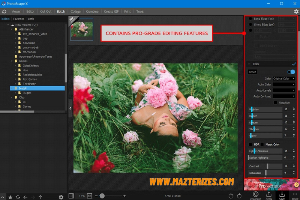Screen dimensions: 300x200
Task: Select the ApowersoftRecorderTemp folder
Action: tap(35, 56)
